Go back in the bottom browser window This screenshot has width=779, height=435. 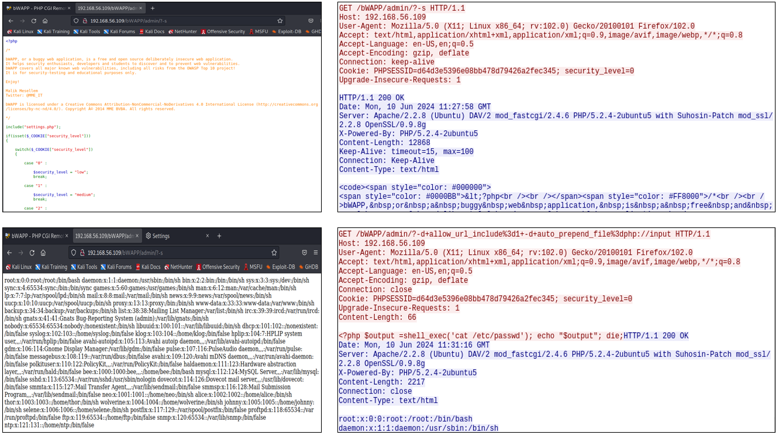pyautogui.click(x=9, y=253)
